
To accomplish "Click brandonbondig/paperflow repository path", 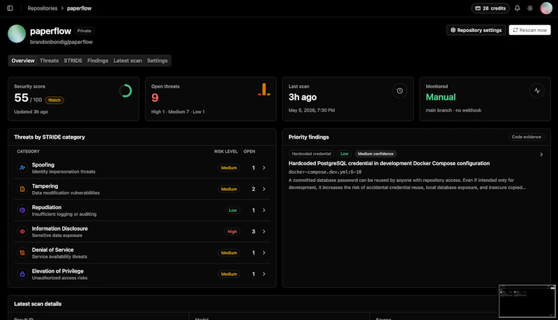I will (61, 42).
